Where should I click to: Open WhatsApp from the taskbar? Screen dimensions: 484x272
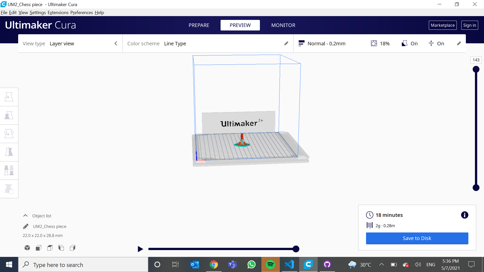pyautogui.click(x=252, y=265)
